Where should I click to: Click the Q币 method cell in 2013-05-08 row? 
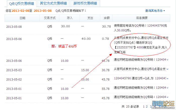coord(50,26)
